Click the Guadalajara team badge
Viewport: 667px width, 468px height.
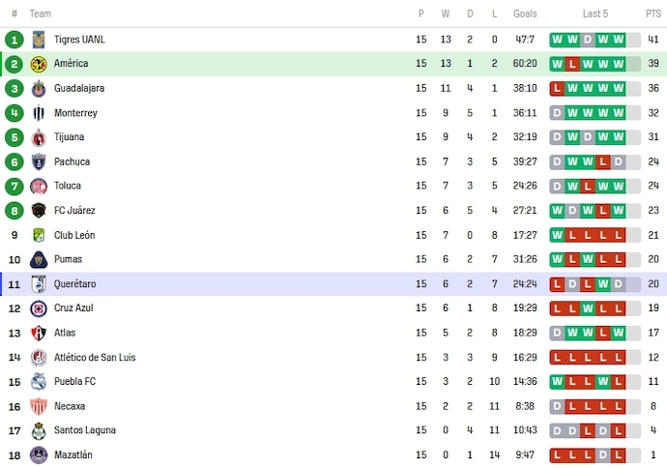pyautogui.click(x=39, y=88)
